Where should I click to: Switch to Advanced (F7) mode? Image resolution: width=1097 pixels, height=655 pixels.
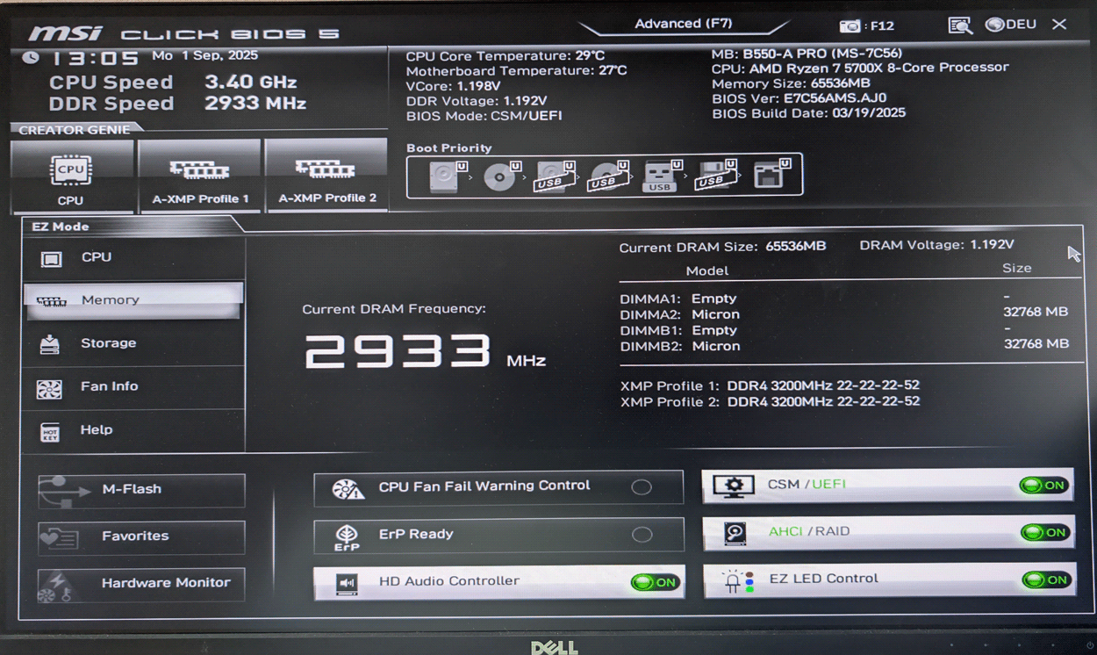point(684,25)
